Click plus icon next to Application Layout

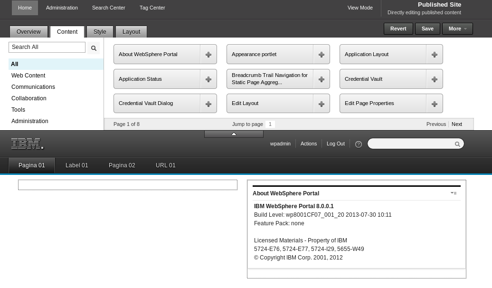(x=434, y=54)
